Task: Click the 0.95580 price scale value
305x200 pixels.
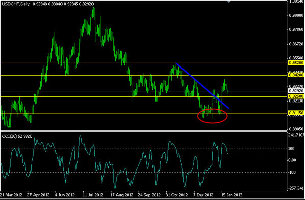Action: coord(296,58)
